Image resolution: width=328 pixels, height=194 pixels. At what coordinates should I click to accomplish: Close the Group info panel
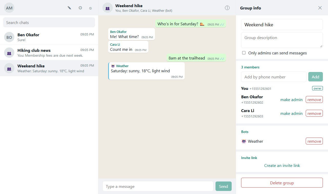(320, 8)
